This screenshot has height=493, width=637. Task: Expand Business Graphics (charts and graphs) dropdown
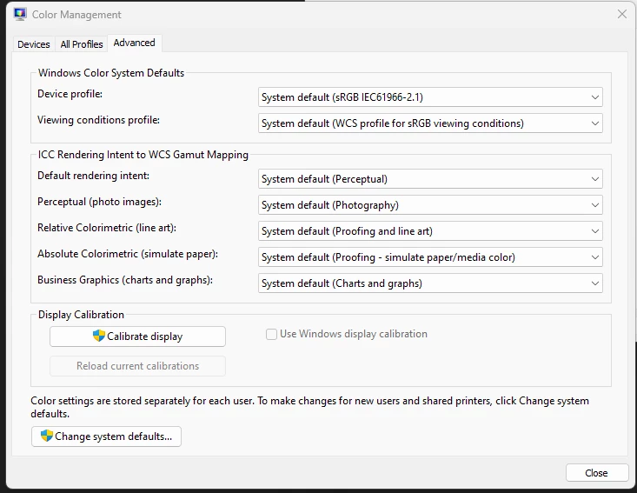tap(430, 283)
